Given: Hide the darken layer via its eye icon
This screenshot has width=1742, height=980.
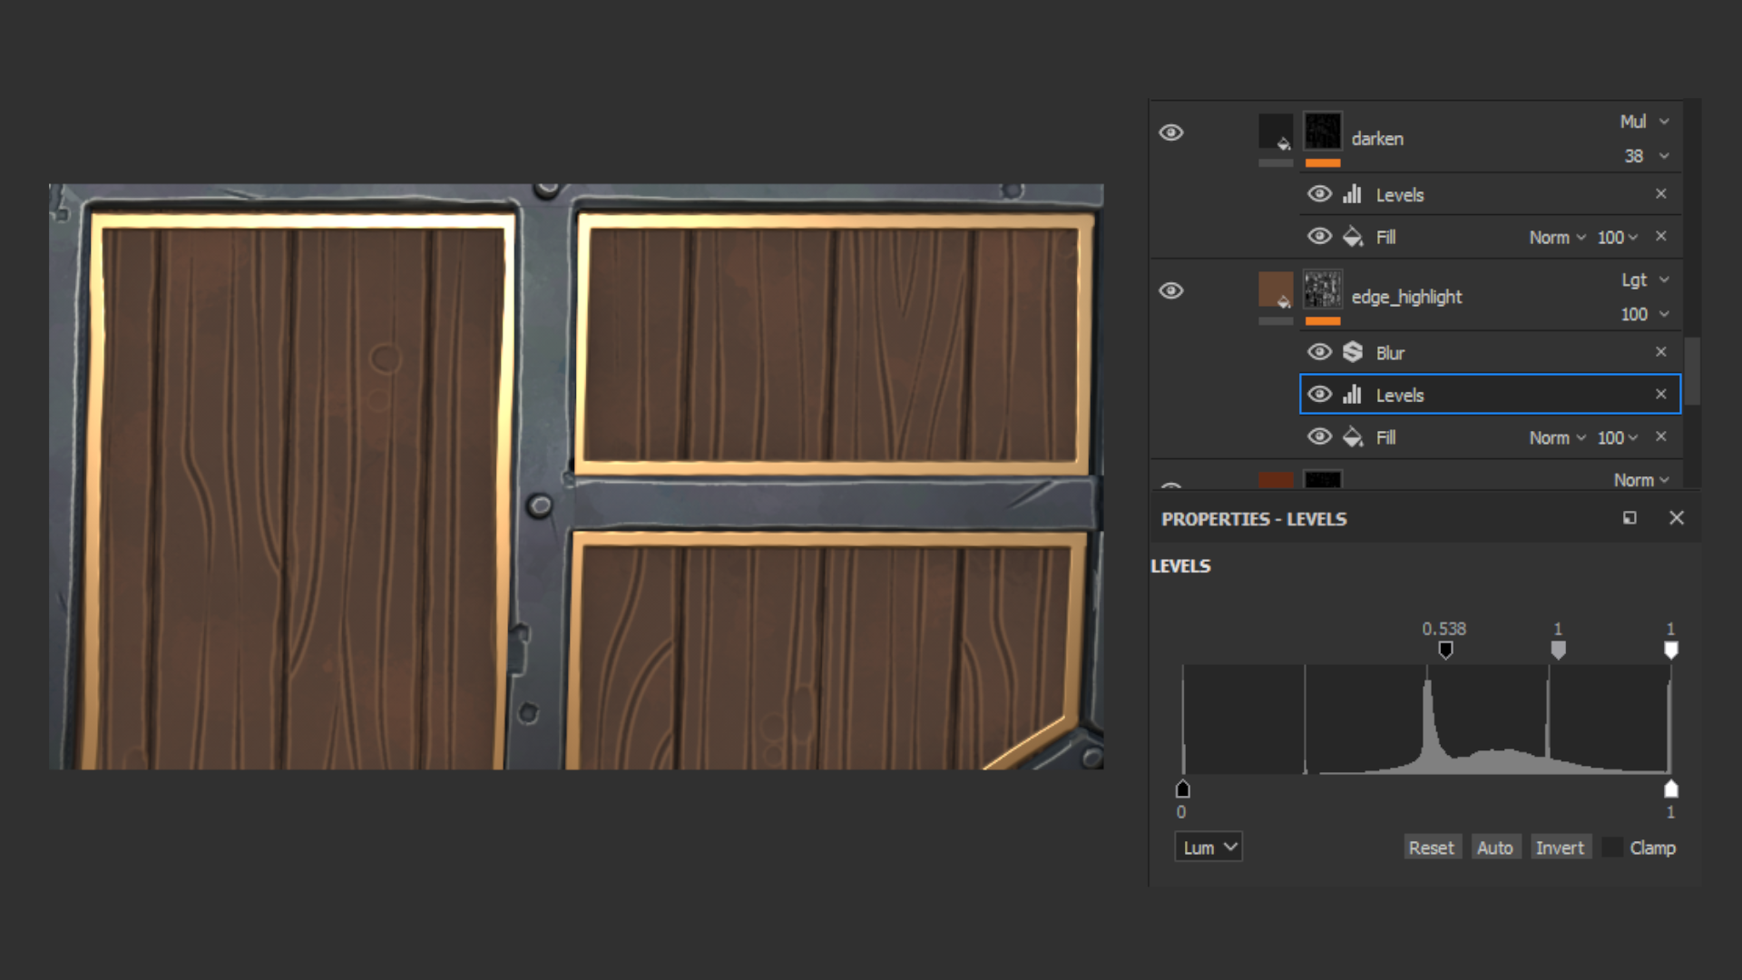Looking at the screenshot, I should tap(1171, 133).
